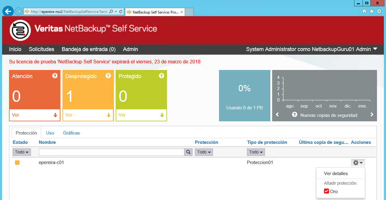Screen dimensions: 386x200
Task: Click the down arrow on Protegido tile
Action: (x=162, y=115)
